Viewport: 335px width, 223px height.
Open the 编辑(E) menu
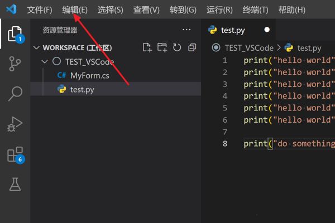(x=75, y=10)
